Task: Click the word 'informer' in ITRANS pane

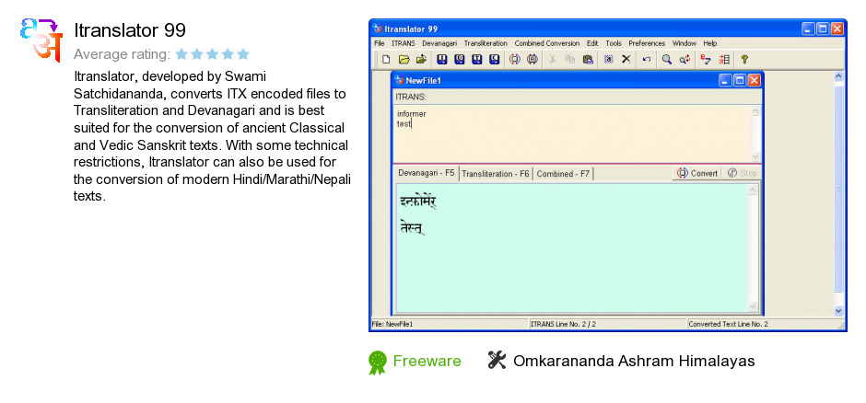Action: tap(412, 114)
